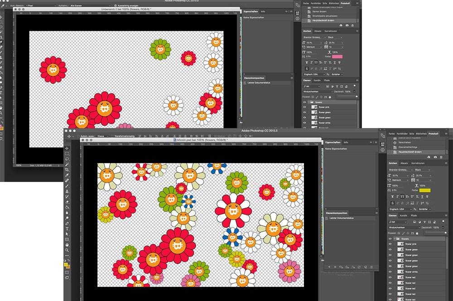
Task: Select the Paint Bucket tool in front window
Action: [x=67, y=207]
